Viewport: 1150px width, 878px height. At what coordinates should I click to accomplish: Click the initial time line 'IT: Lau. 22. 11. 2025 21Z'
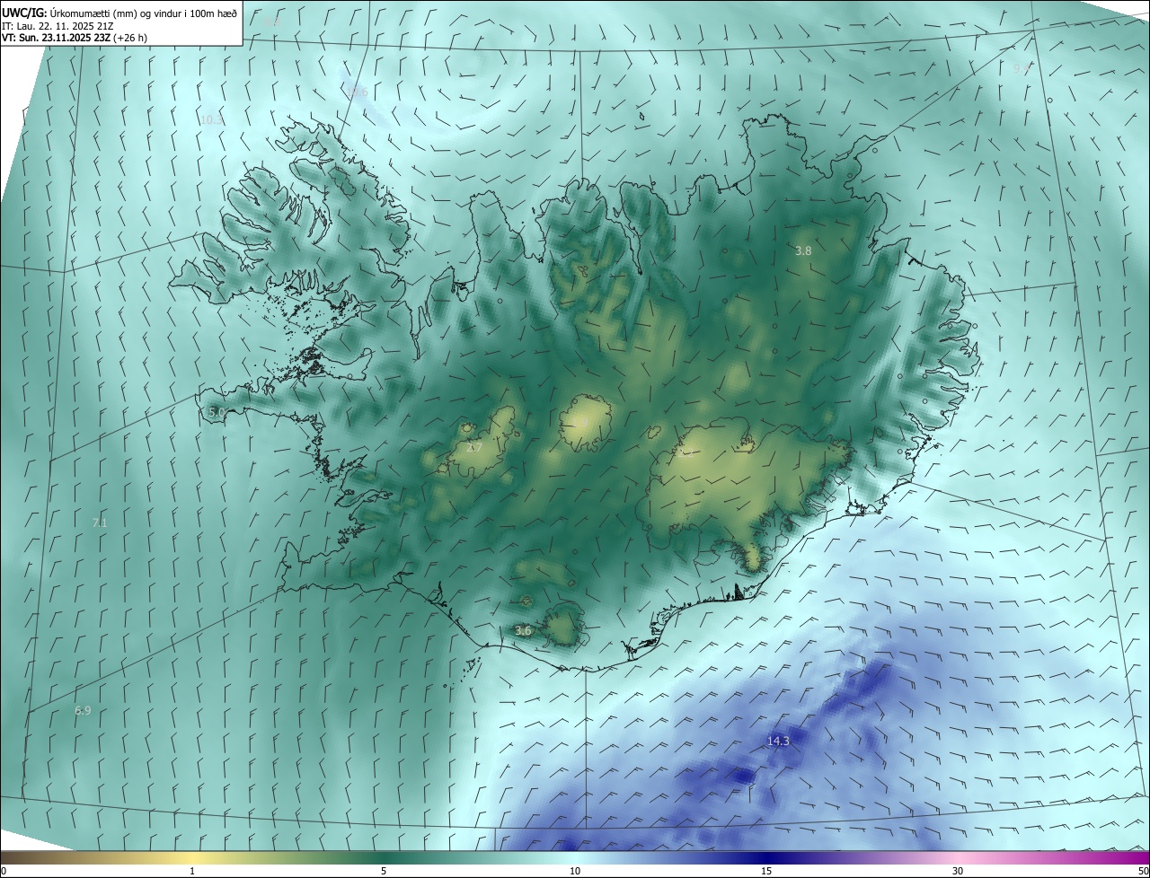coord(57,26)
